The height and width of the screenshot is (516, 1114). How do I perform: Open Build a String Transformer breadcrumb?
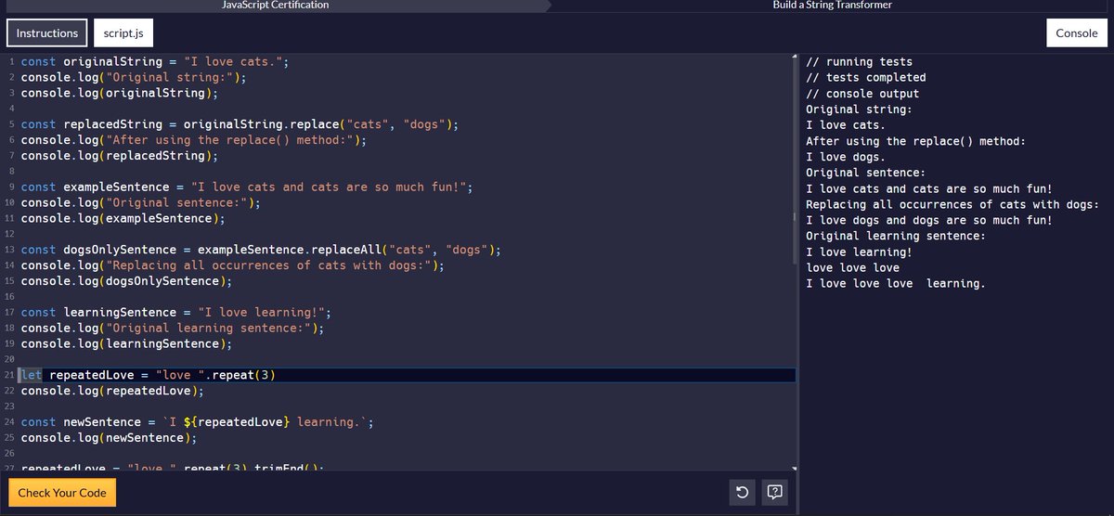click(x=832, y=5)
